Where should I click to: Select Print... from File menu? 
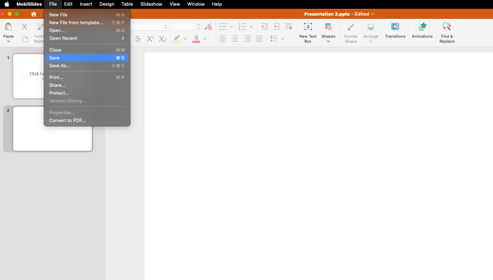tap(87, 77)
